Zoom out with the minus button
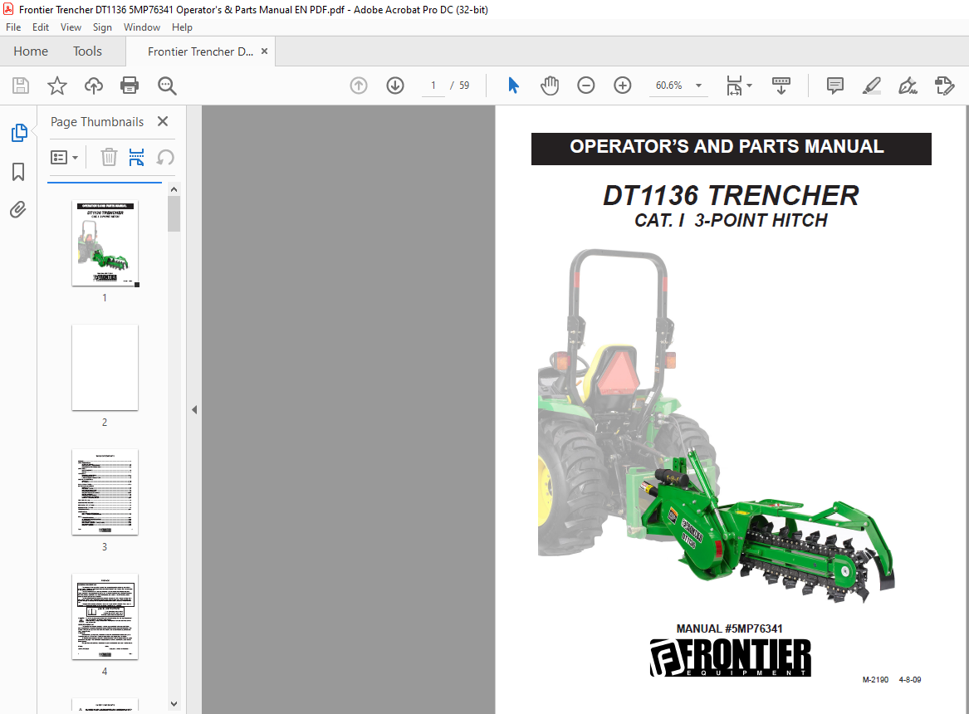Image resolution: width=969 pixels, height=714 pixels. [x=586, y=86]
